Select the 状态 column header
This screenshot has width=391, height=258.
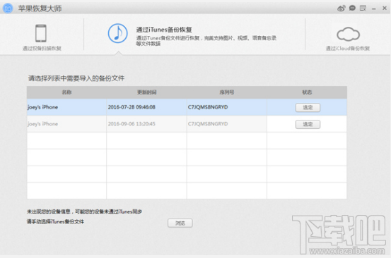click(307, 92)
